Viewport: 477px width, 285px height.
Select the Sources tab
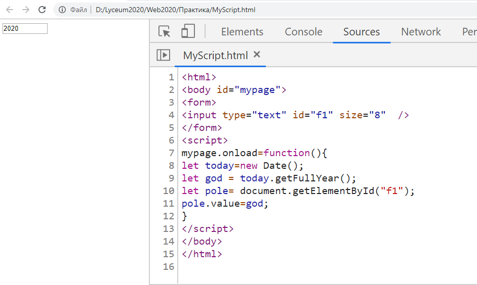point(361,32)
